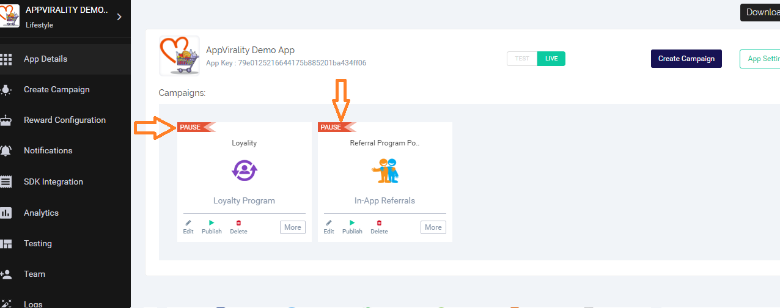Click the Logs tools icon

6,304
